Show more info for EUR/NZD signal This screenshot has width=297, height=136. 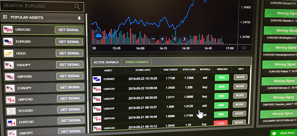pyautogui.click(x=241, y=77)
